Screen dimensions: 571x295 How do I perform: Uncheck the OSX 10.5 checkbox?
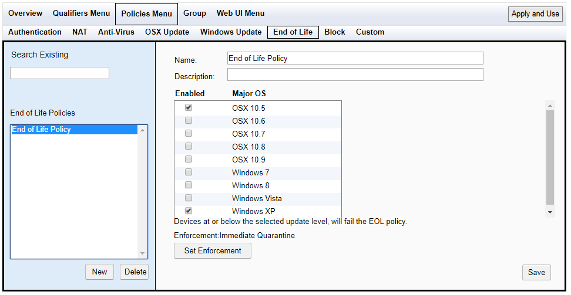(x=188, y=108)
